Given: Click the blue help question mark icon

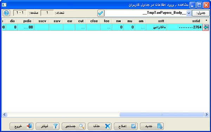Looking at the screenshot, I should [x=6, y=13].
